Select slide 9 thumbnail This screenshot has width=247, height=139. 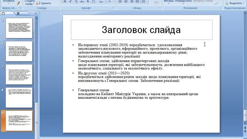pos(19,121)
